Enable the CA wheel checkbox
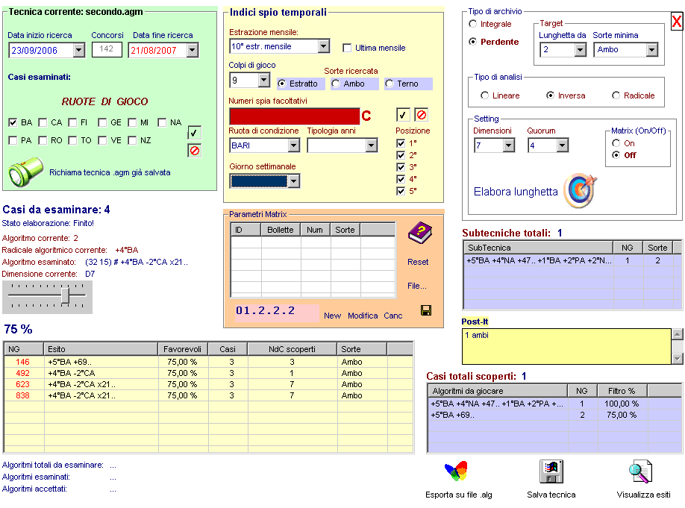This screenshot has width=685, height=508. pyautogui.click(x=43, y=122)
